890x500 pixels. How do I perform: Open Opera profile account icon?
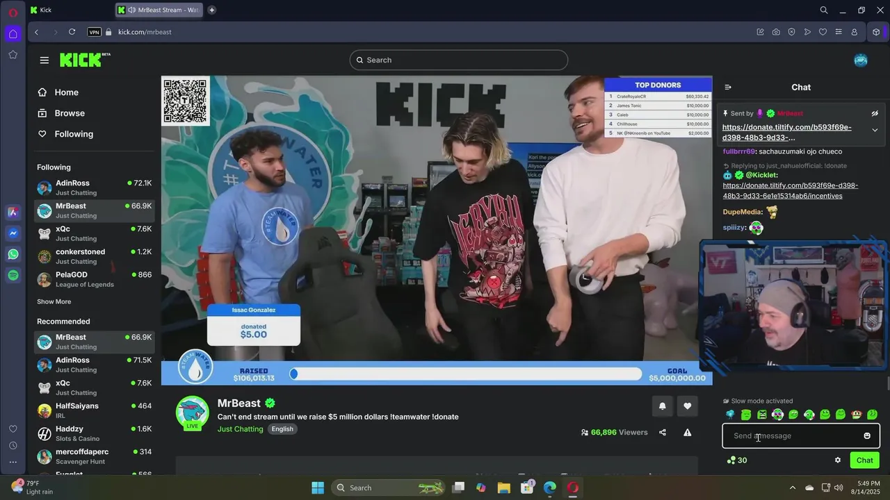[855, 32]
